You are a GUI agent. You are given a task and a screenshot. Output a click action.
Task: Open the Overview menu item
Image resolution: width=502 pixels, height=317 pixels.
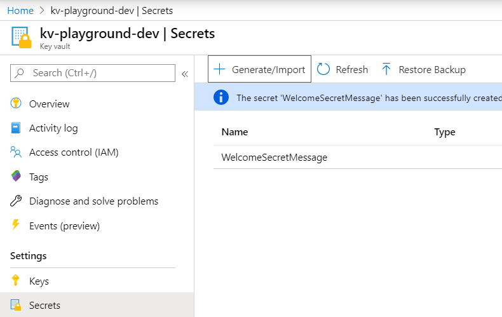tap(50, 104)
